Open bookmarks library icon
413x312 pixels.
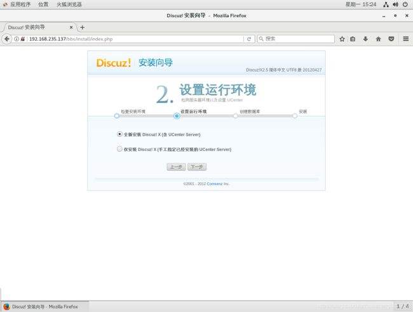pos(353,39)
